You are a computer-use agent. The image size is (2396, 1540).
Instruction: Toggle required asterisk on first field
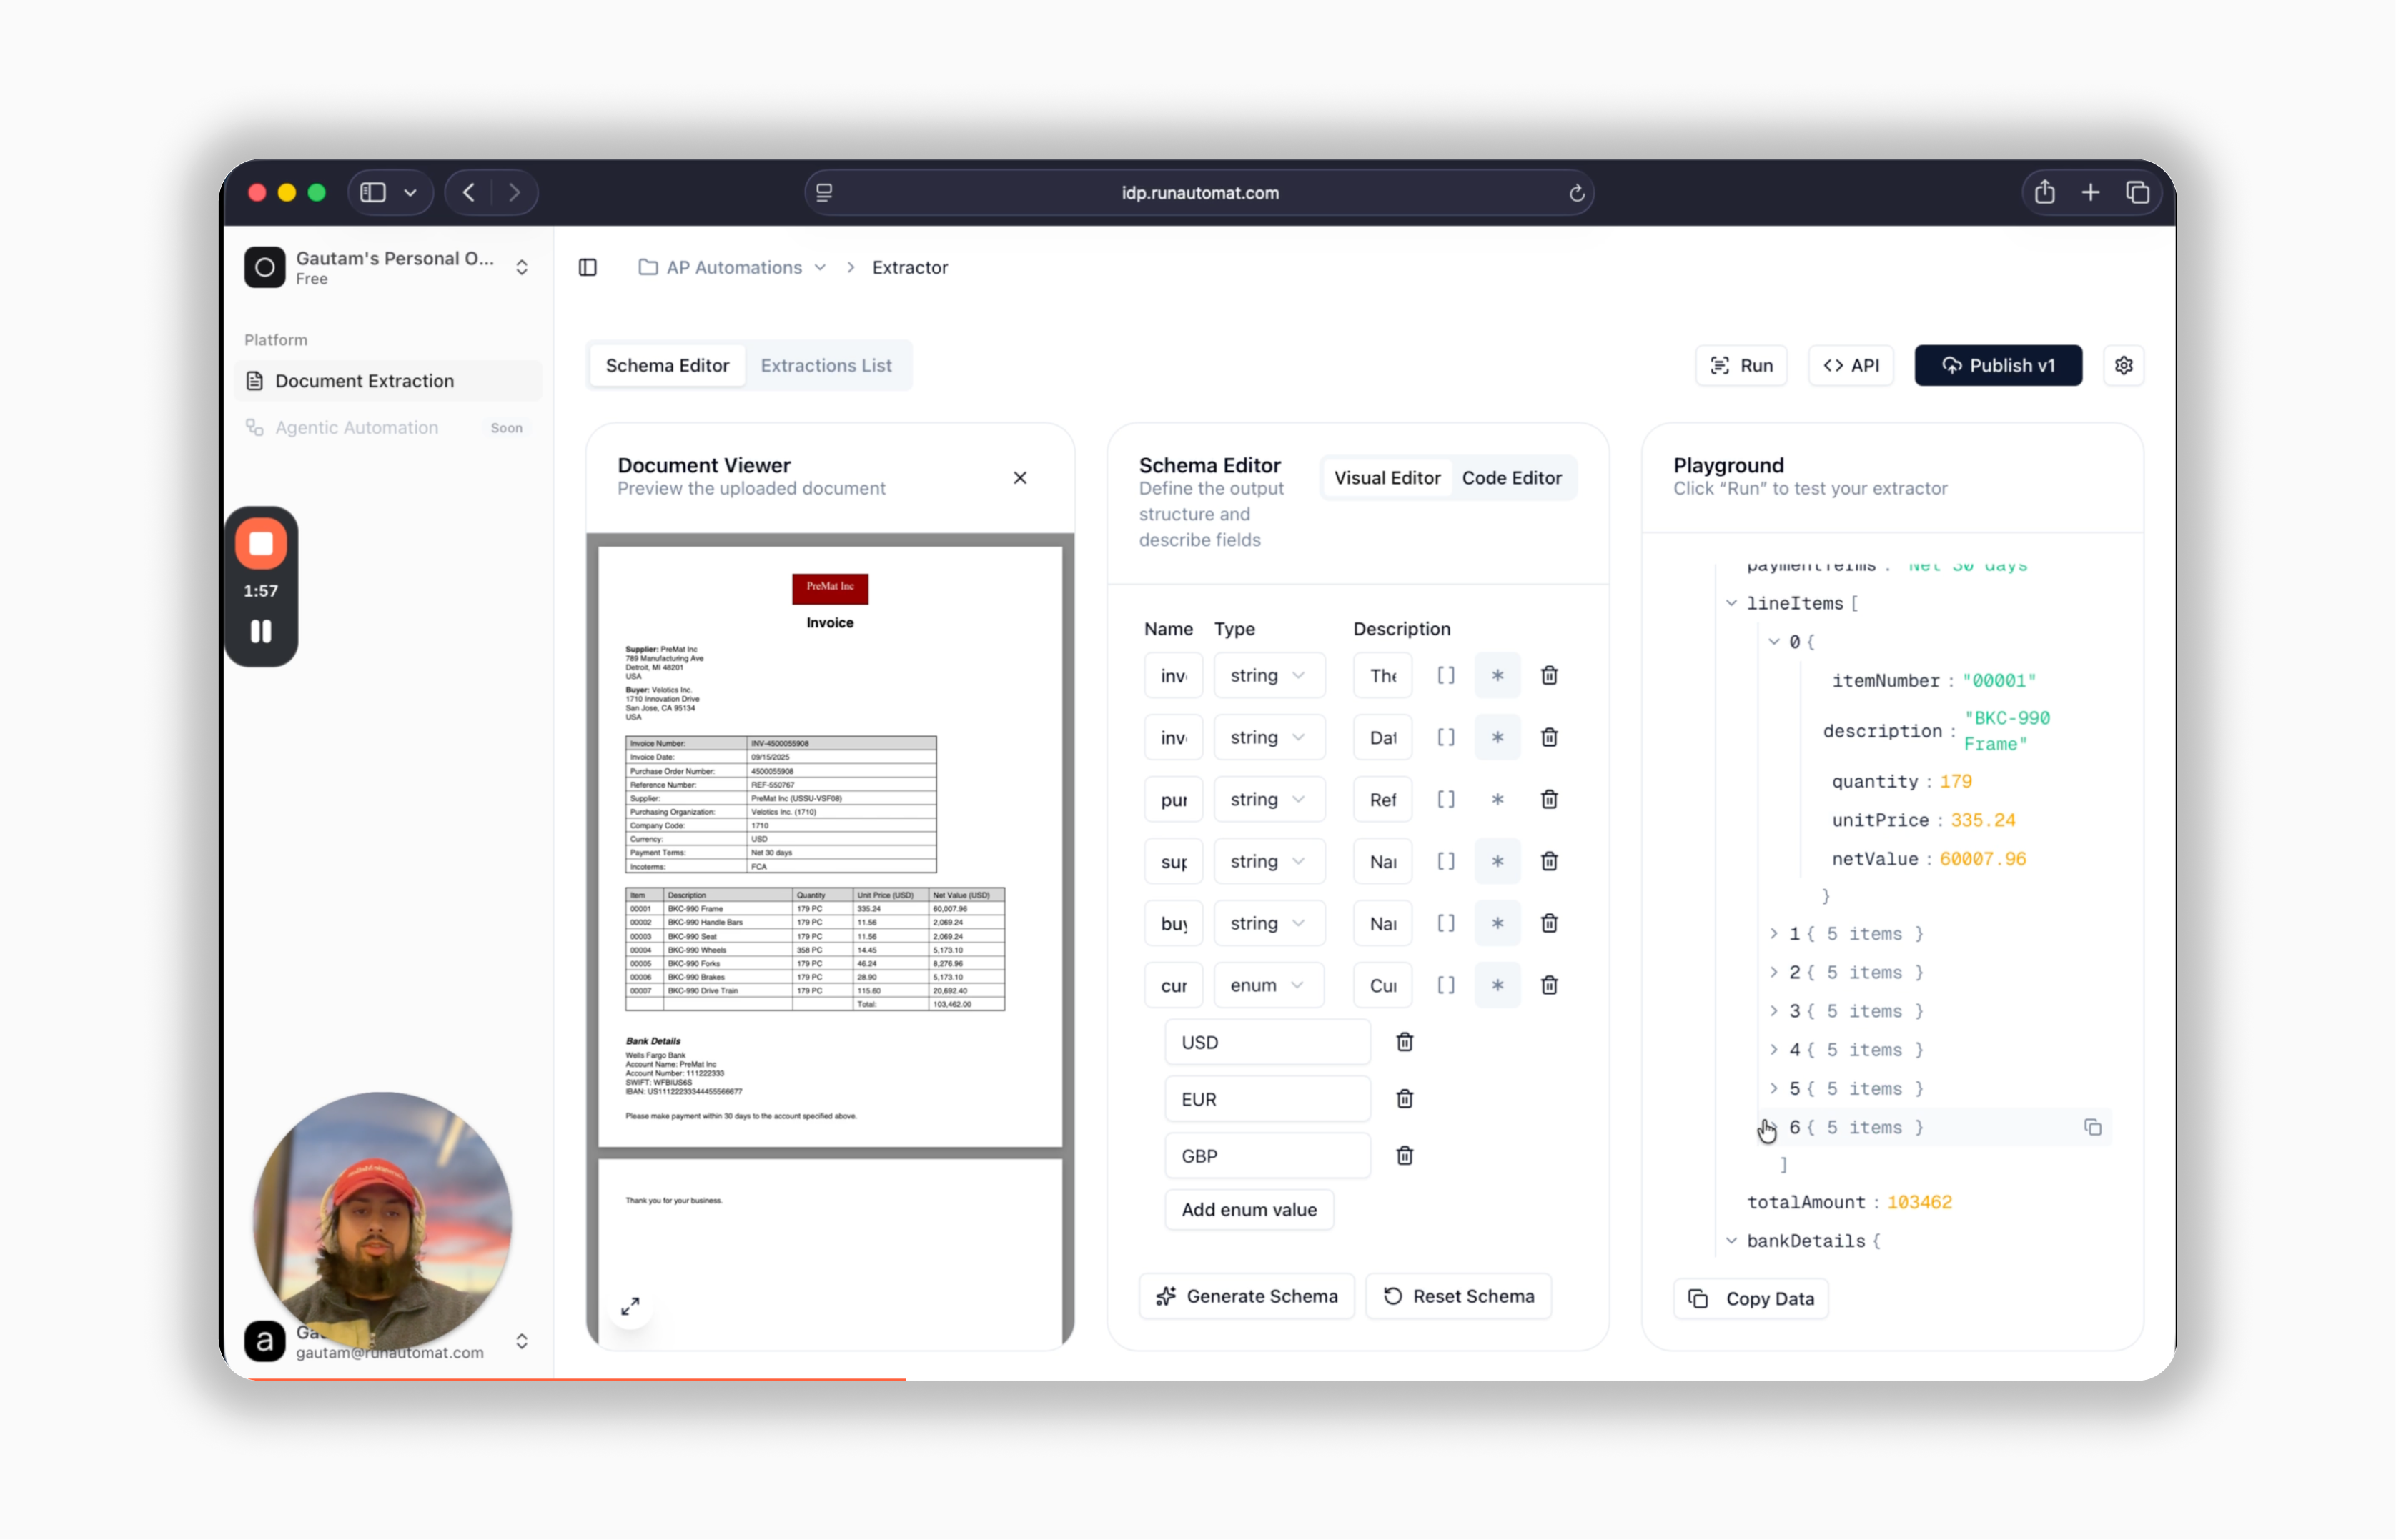1497,675
